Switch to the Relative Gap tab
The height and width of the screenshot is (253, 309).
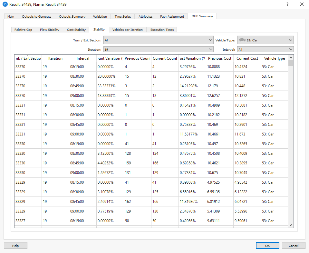[23, 29]
